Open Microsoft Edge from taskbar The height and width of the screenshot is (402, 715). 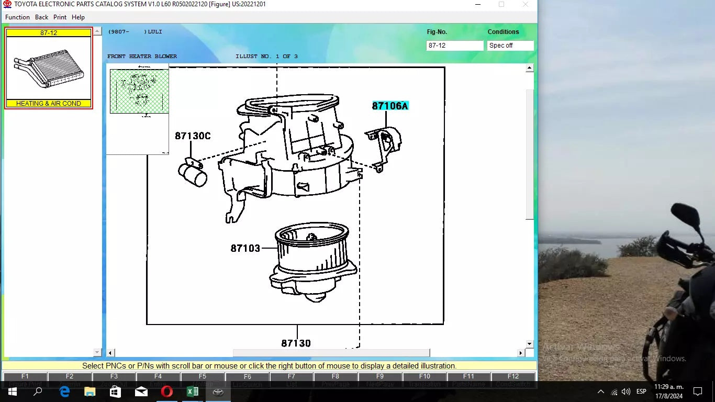point(64,392)
